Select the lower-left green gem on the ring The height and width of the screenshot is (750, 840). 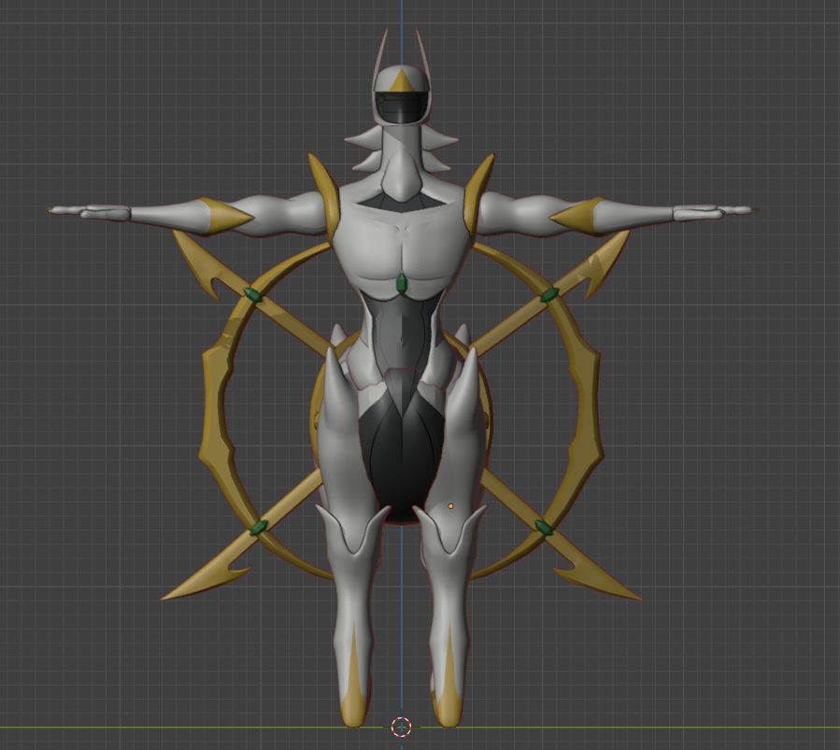pos(259,529)
